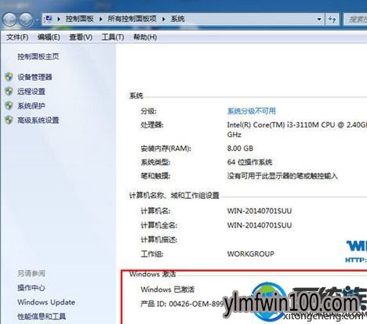Open Windows Update link
367x324 pixels.
[x=46, y=302]
